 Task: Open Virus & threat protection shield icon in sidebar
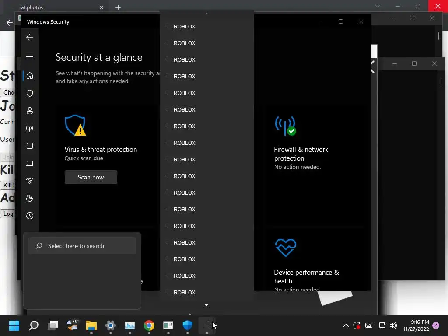[30, 93]
